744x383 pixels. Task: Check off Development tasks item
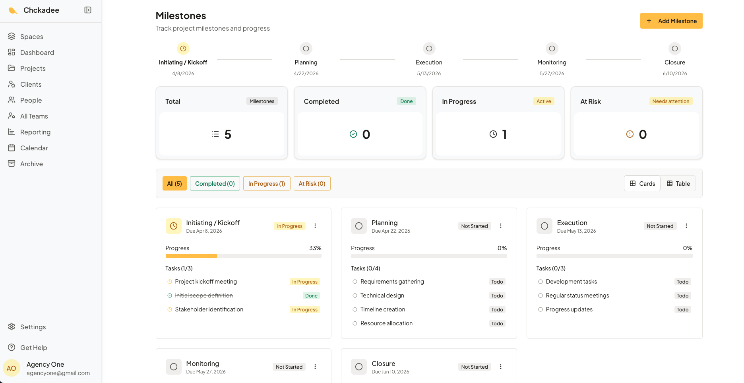[541, 282]
